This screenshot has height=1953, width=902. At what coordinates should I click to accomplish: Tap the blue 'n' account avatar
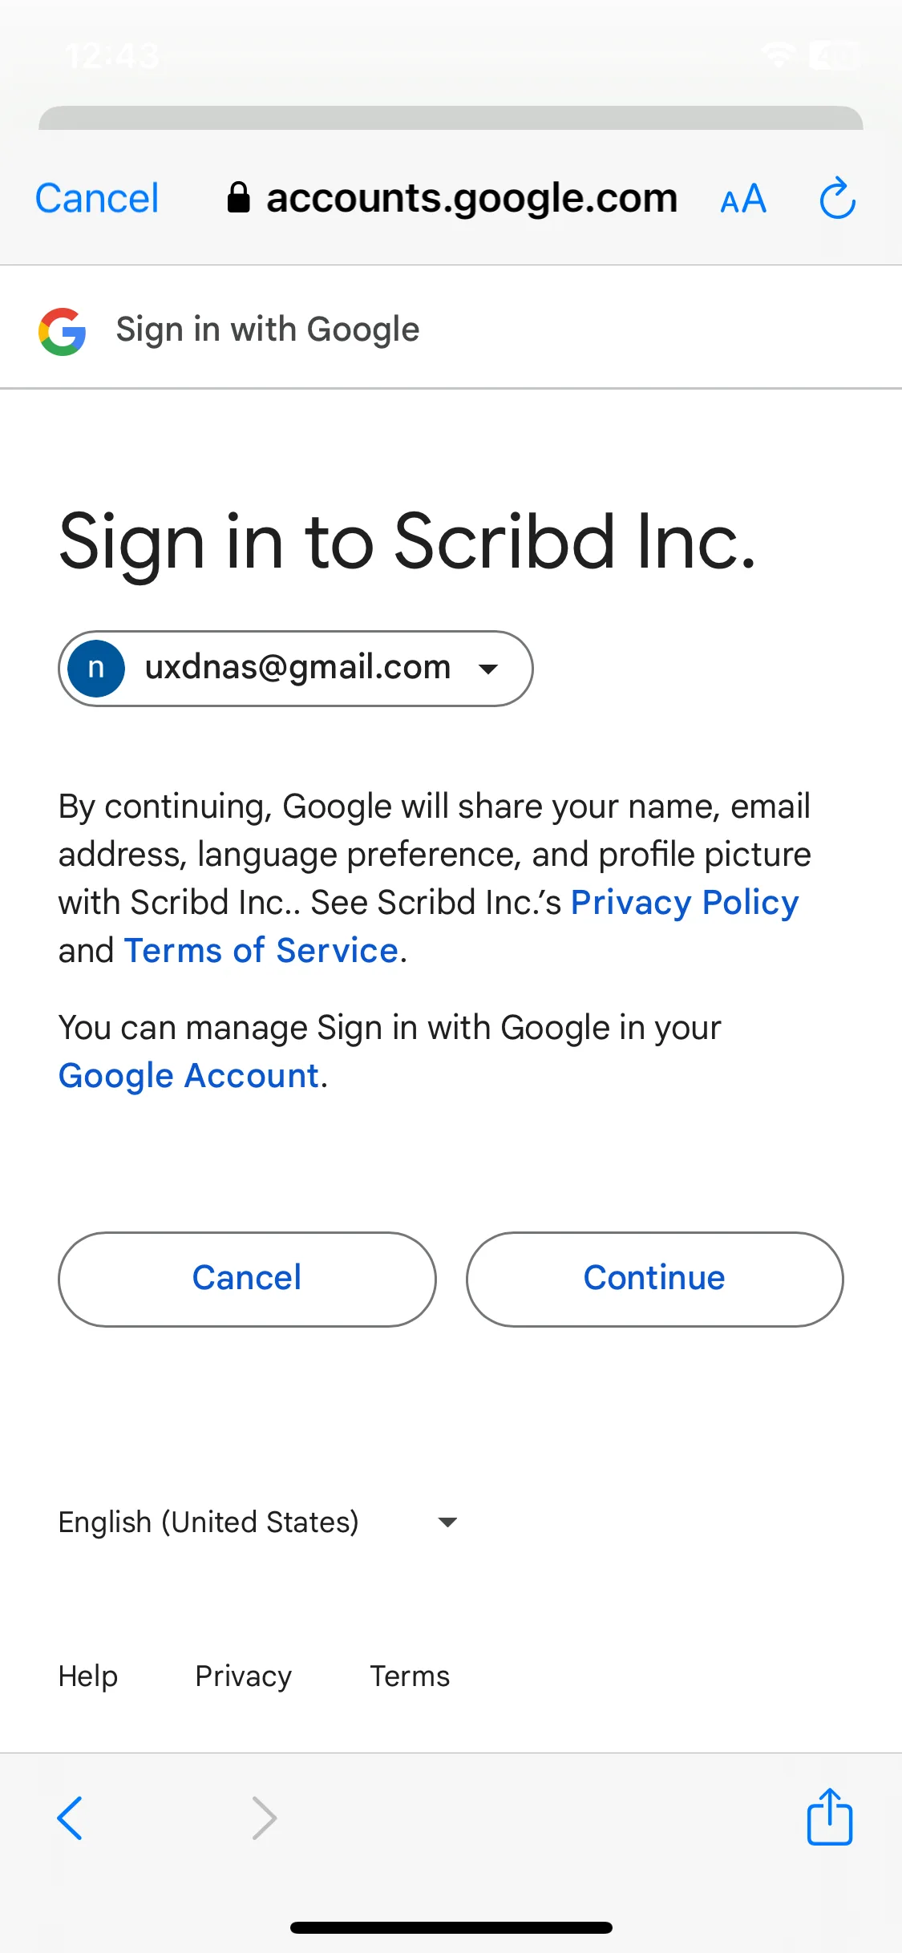(x=96, y=668)
